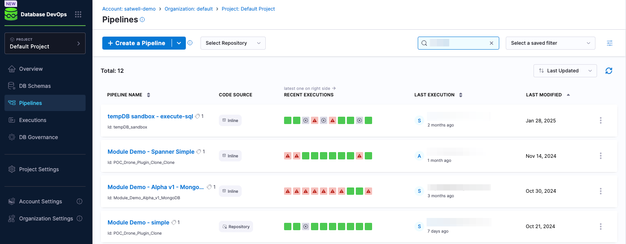Viewport: 626px width, 244px height.
Task: Click the info icon beside Create a Pipeline
Action: 190,42
